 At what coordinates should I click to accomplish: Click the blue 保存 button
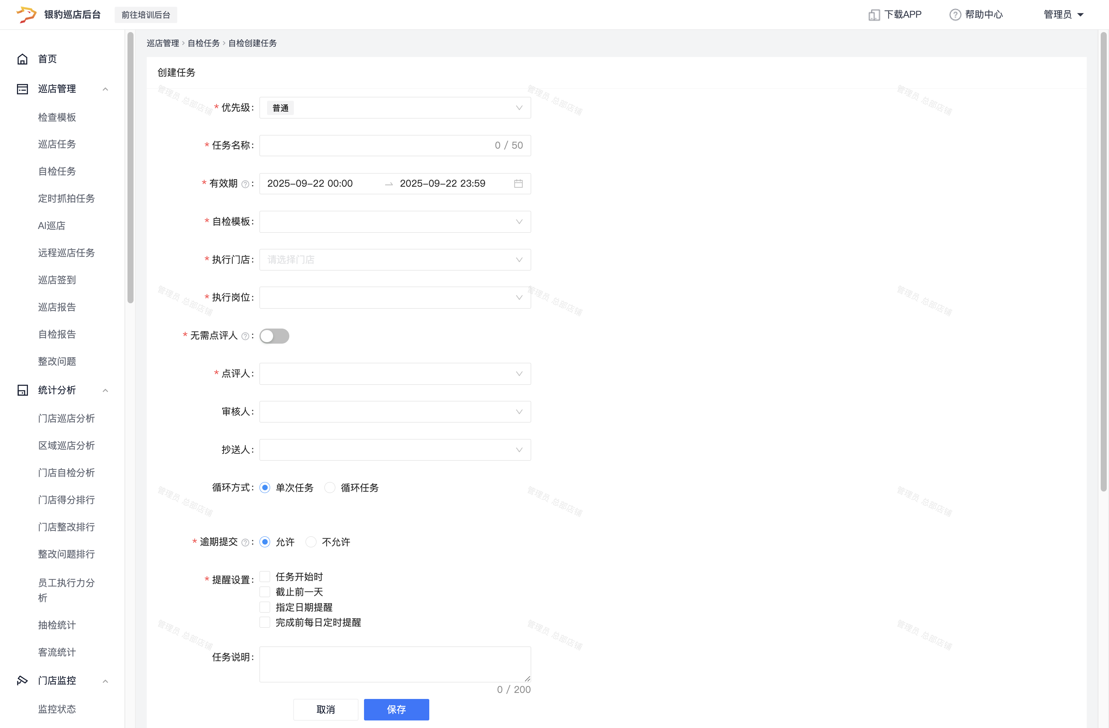[396, 710]
